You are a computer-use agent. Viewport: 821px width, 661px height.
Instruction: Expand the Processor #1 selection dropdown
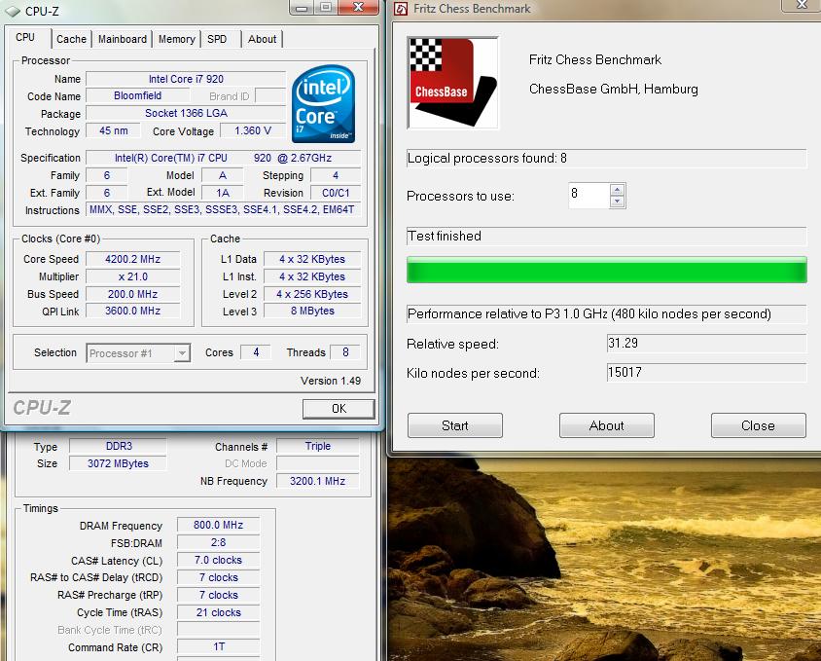point(181,353)
